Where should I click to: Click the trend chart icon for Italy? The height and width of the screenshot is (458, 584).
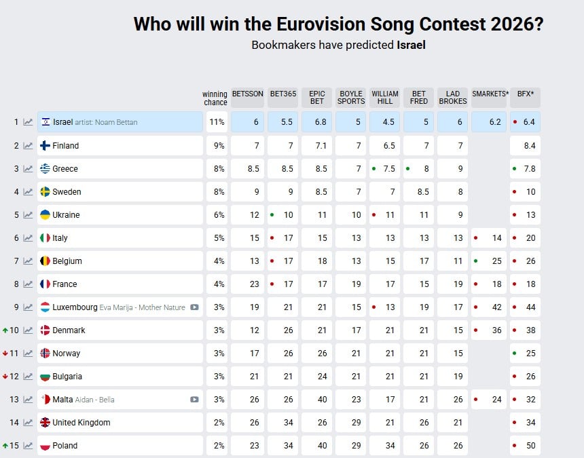[x=28, y=237]
